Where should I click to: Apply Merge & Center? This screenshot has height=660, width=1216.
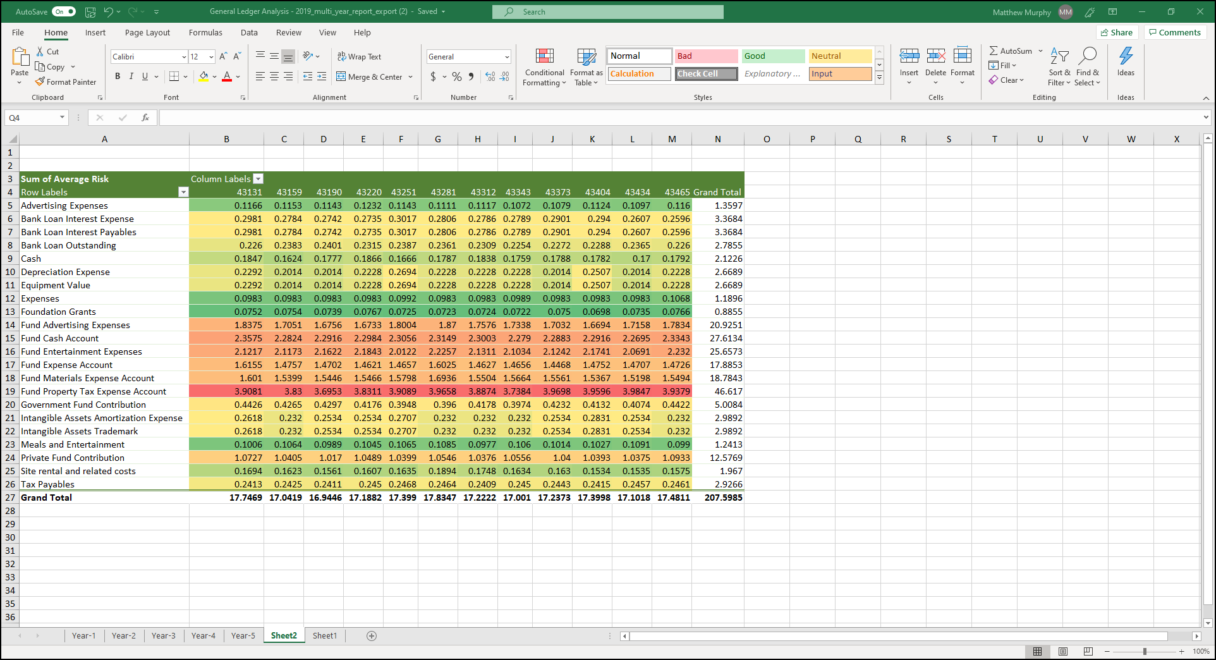(x=370, y=76)
